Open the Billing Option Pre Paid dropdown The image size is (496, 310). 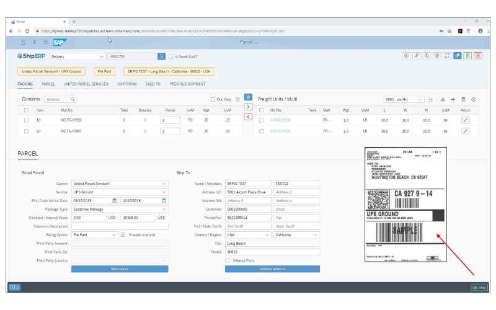pos(95,235)
